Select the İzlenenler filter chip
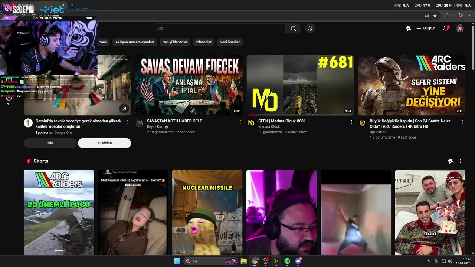 pos(204,42)
